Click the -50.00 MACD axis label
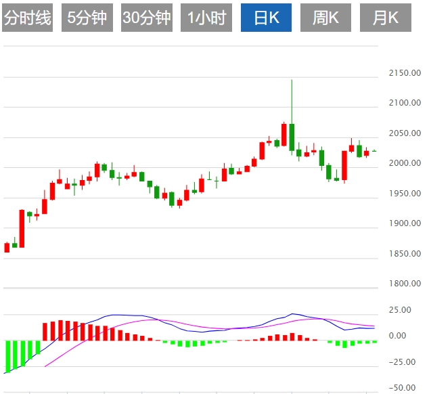The height and width of the screenshot is (394, 429). [x=402, y=387]
